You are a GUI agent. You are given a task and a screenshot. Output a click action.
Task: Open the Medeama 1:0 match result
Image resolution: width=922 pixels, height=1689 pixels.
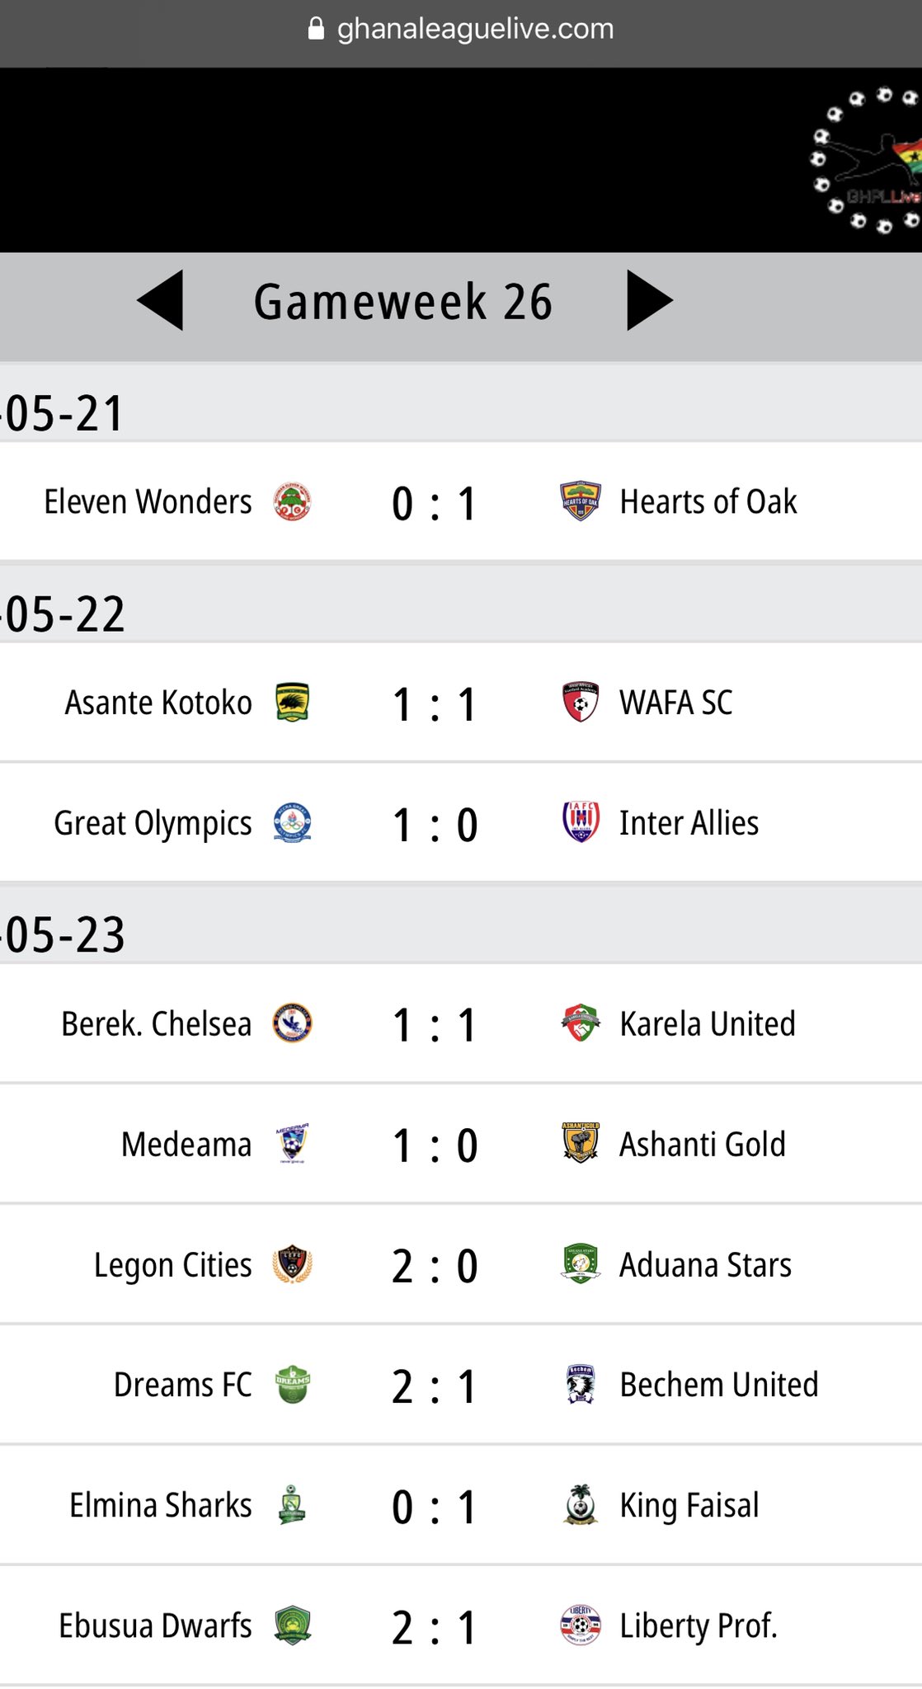coord(435,1146)
